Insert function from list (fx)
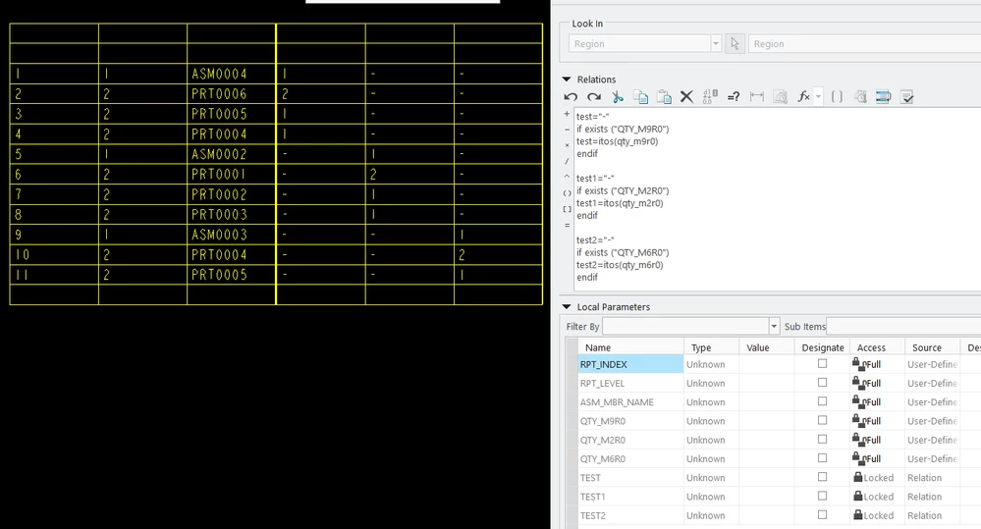The image size is (981, 529). (804, 96)
